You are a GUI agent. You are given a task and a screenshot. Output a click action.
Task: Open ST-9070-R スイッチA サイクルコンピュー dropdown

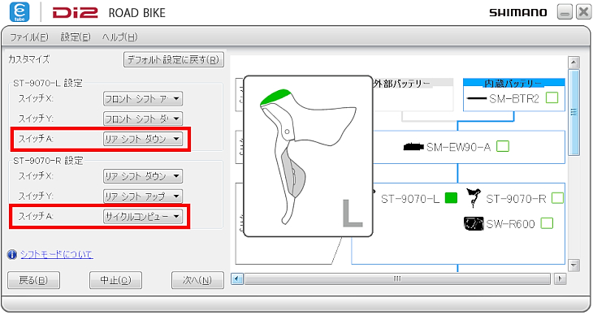tap(143, 216)
